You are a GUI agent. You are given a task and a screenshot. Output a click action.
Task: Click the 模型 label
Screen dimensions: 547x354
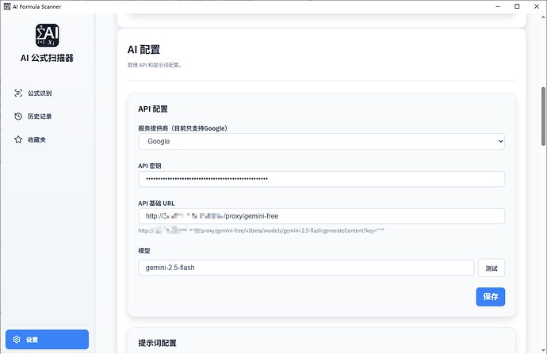point(144,250)
